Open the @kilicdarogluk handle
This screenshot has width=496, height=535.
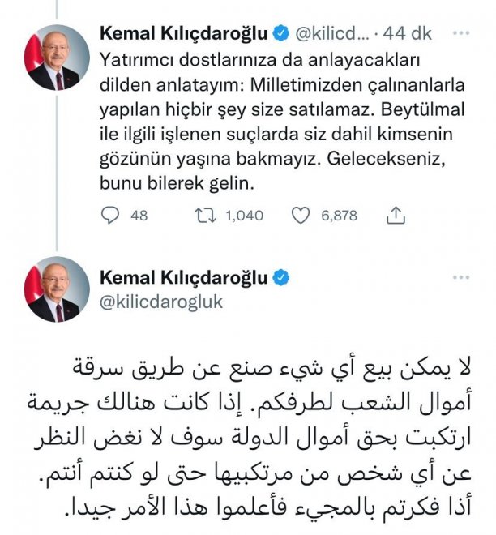click(160, 301)
